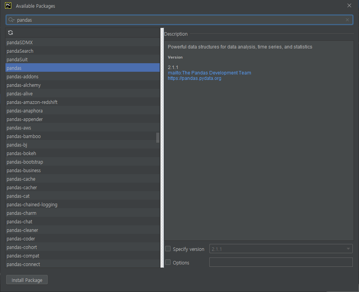The width and height of the screenshot is (359, 292).
Task: Select pandas-alchemy in the package list
Action: [x=83, y=85]
